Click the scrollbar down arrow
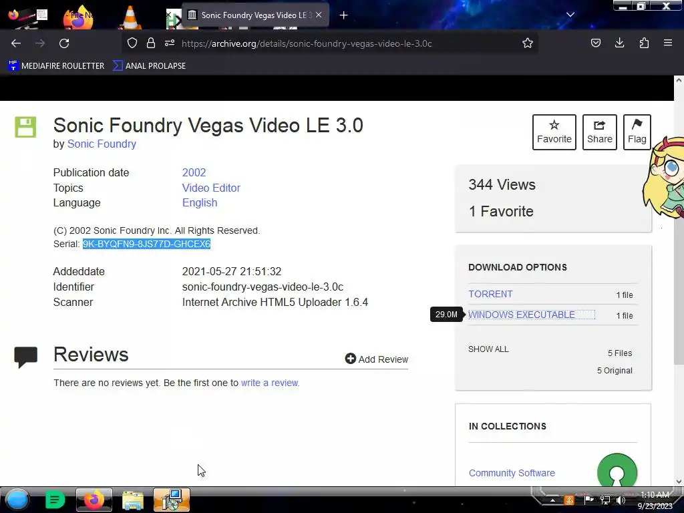This screenshot has width=684, height=513. 679,482
